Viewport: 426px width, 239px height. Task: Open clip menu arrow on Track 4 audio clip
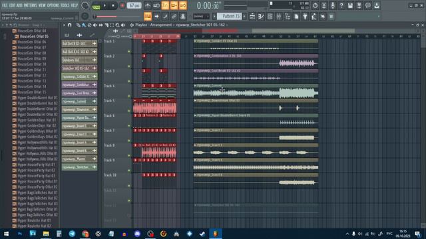[x=195, y=86]
